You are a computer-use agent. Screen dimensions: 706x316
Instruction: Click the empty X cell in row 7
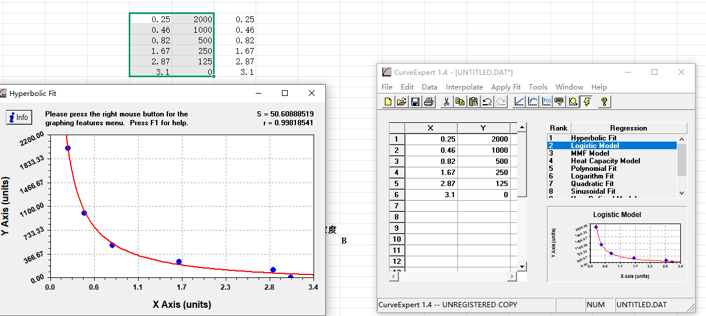(431, 205)
